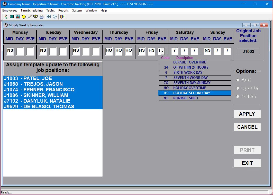Open the Wednesday EVE shift code box
This screenshot has width=273, height=195.
coord(96,51)
